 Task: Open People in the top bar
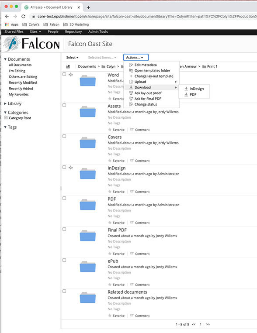pos(53,32)
